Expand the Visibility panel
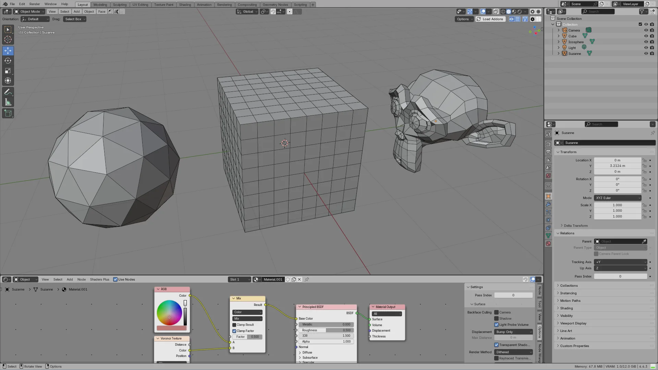The image size is (658, 370). 566,316
